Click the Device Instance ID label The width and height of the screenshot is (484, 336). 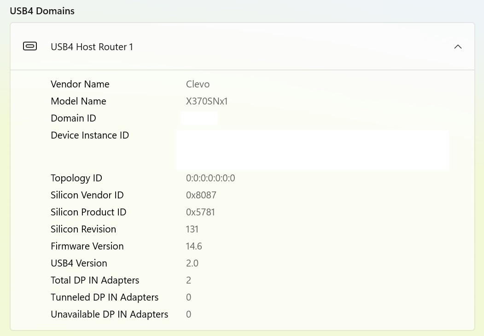point(90,135)
